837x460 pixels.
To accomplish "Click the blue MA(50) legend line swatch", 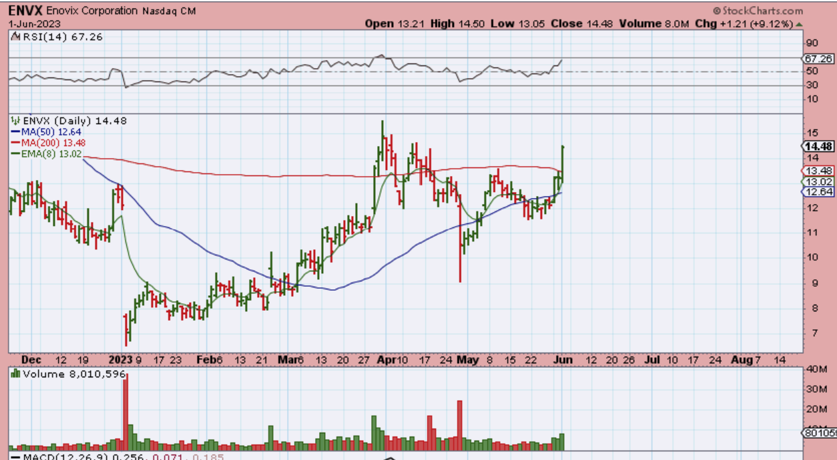I will (15, 132).
